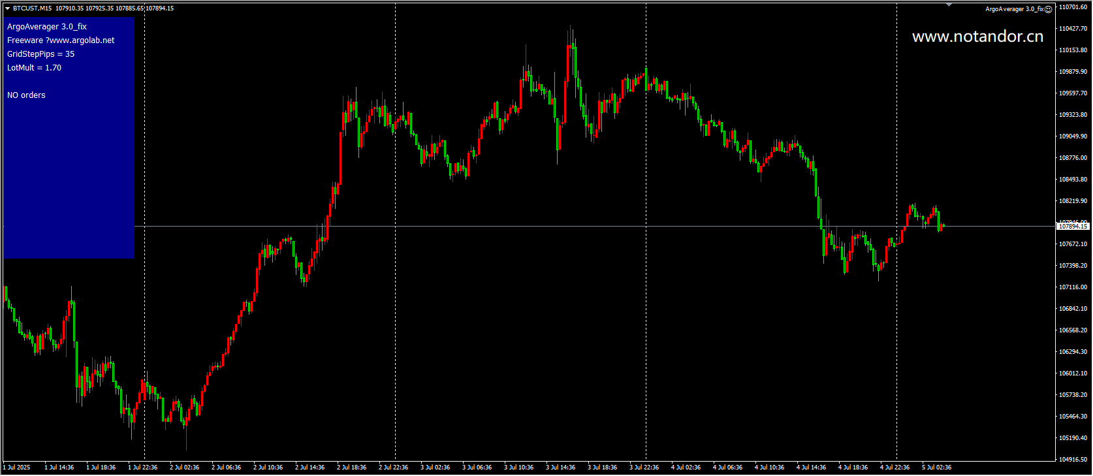Select the BTCUST,M15 symbol label
This screenshot has width=1093, height=476.
coord(32,8)
